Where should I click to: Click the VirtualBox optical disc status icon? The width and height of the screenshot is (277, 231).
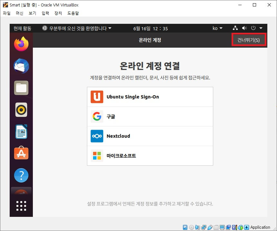pyautogui.click(x=192, y=227)
